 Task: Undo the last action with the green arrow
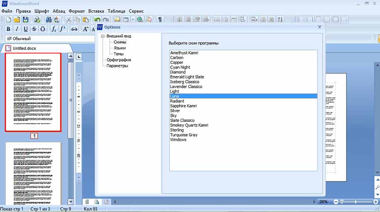97,20
